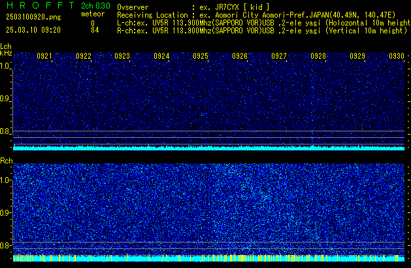The height and width of the screenshot is (268, 411).
Task: Click the 1.0 kHz label on Lch axis
Action: coord(5,66)
